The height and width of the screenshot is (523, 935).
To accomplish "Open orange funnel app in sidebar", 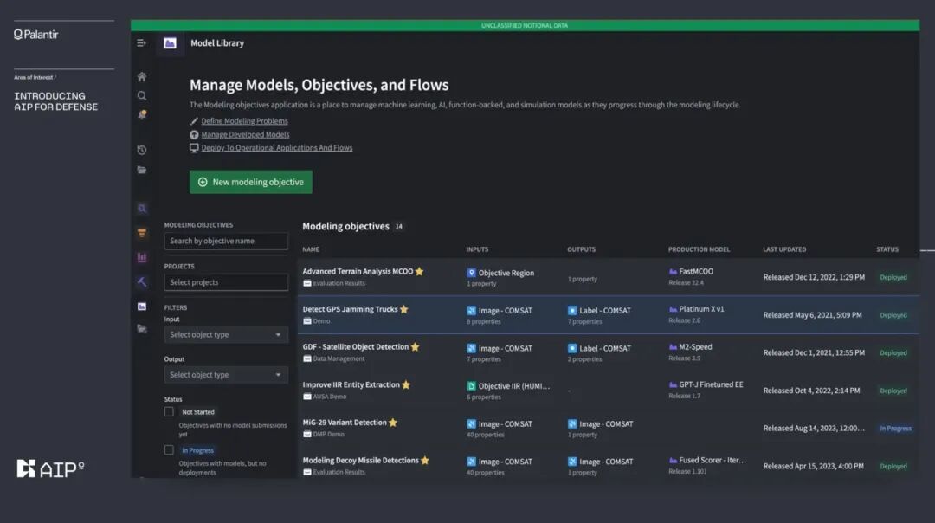I will tap(142, 233).
